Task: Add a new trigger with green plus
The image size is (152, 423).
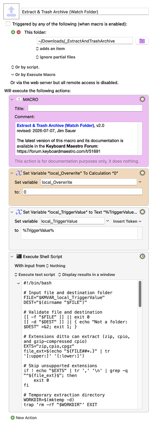Action: (13, 32)
